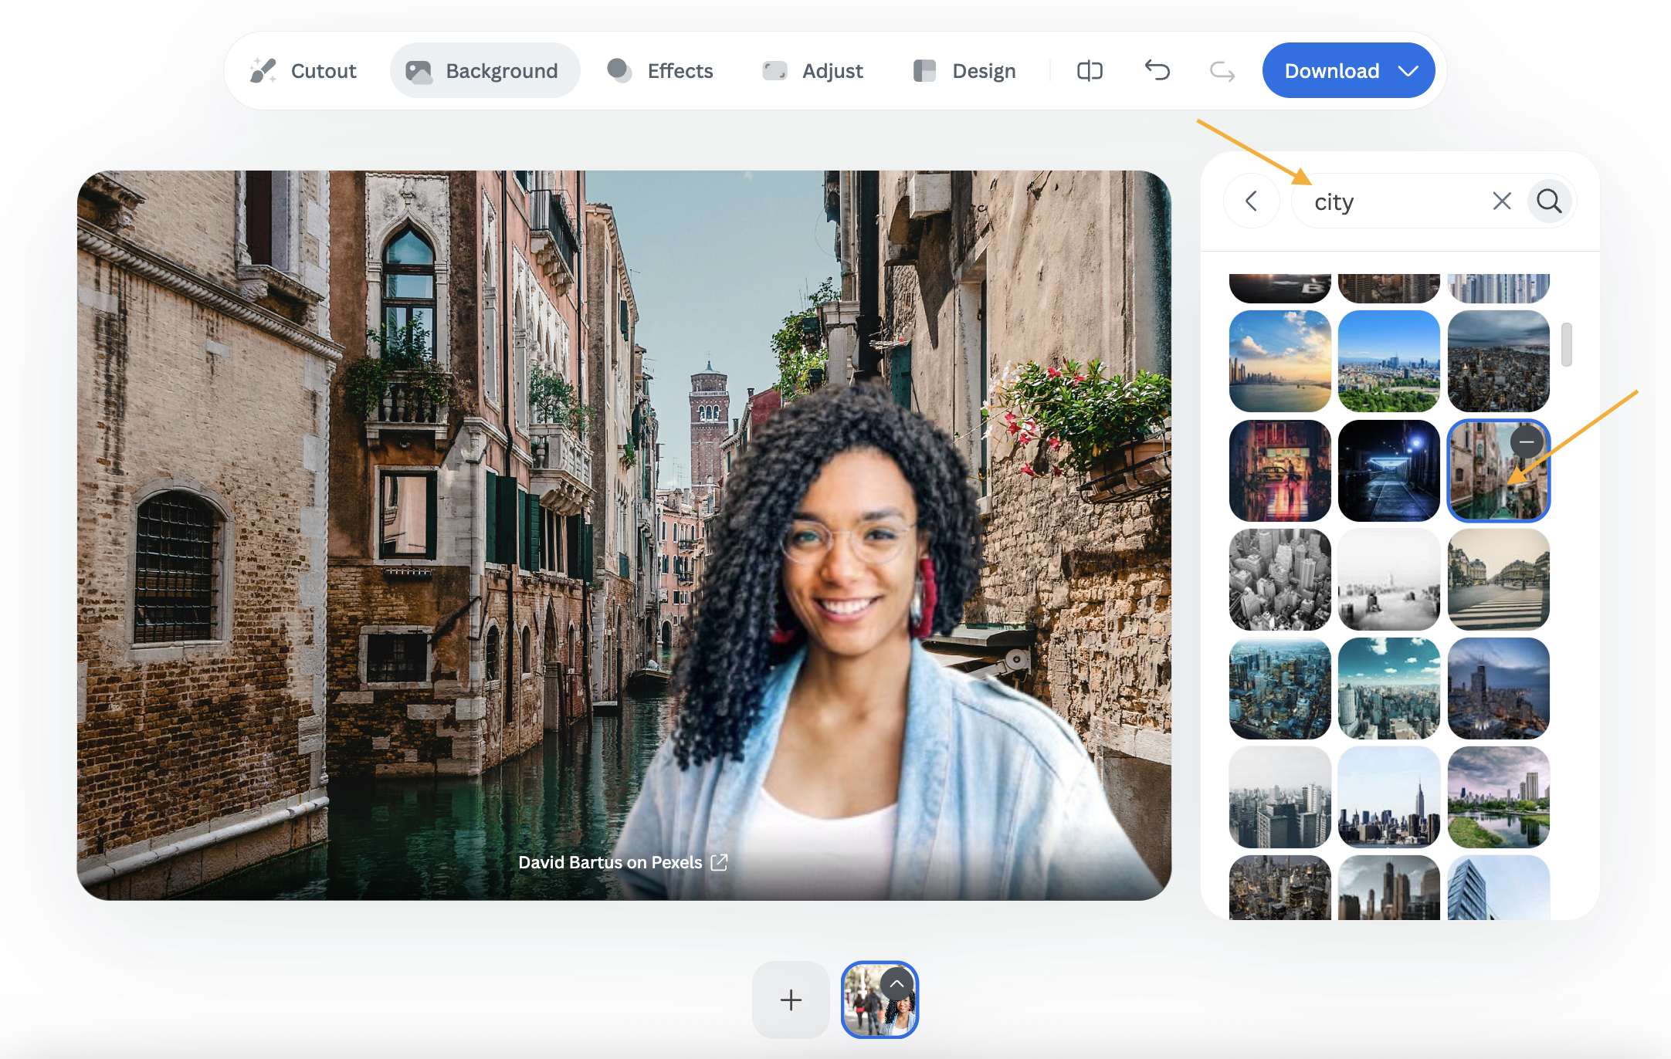Remove selected Venice background via minus icon
The width and height of the screenshot is (1671, 1059).
pos(1527,442)
